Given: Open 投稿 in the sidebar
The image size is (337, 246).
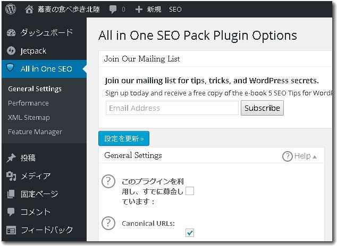Looking at the screenshot, I should [28, 158].
